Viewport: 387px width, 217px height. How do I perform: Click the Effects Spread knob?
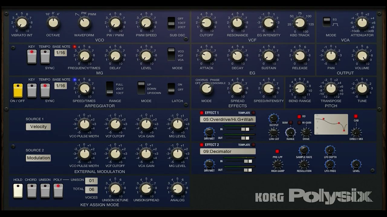tap(237, 89)
